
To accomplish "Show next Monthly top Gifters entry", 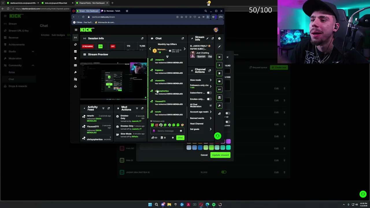I will (x=184, y=49).
